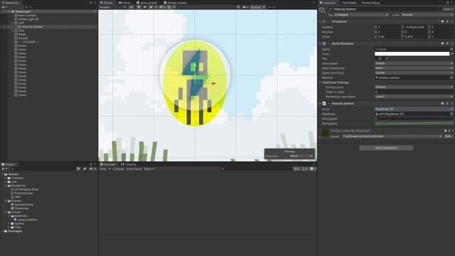Click the Position Y input field

(415, 27)
